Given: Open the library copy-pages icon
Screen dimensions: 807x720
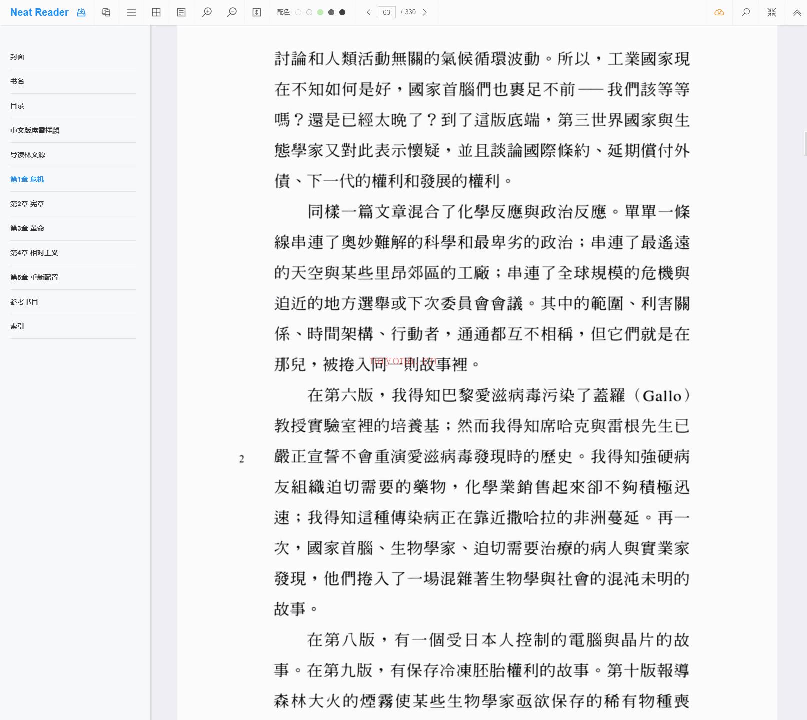Looking at the screenshot, I should 106,12.
